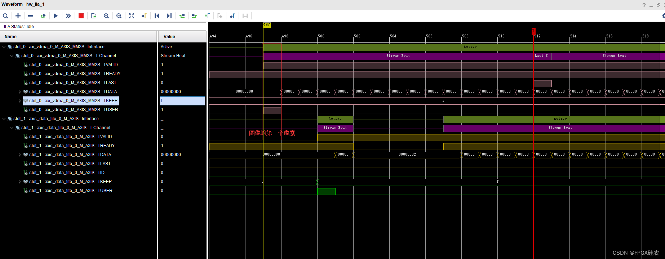Viewport: 665px width, 259px height.
Task: Click the yellow cursor flag 497
Action: (267, 25)
